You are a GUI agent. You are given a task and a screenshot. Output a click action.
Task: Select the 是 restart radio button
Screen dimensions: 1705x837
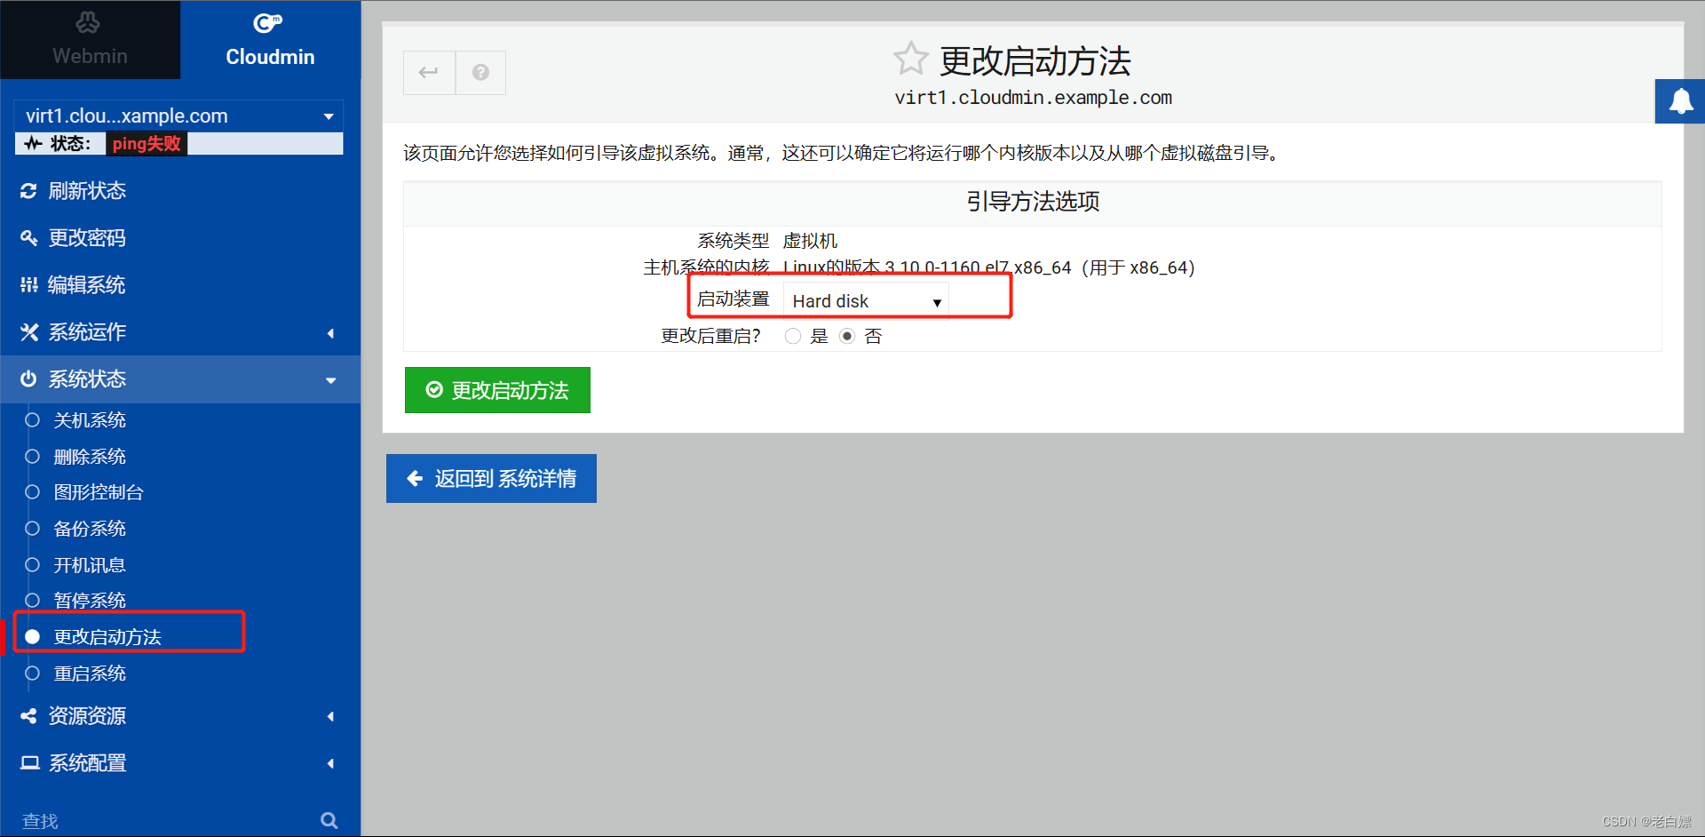click(793, 336)
